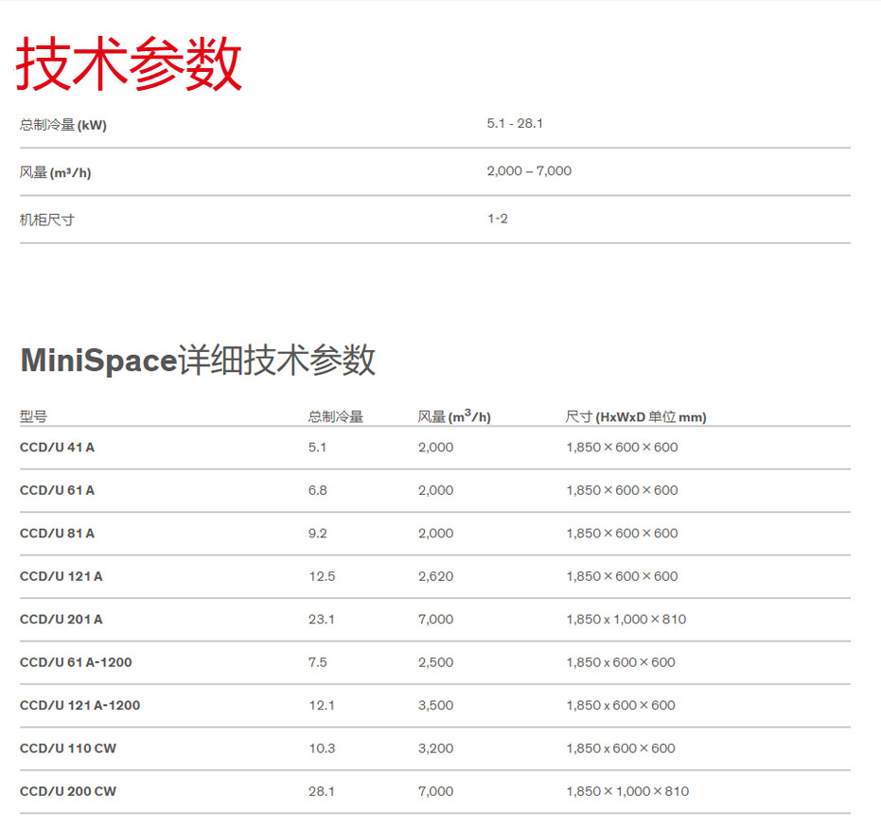Click airflow value 2,620
This screenshot has height=826, width=881.
click(435, 576)
